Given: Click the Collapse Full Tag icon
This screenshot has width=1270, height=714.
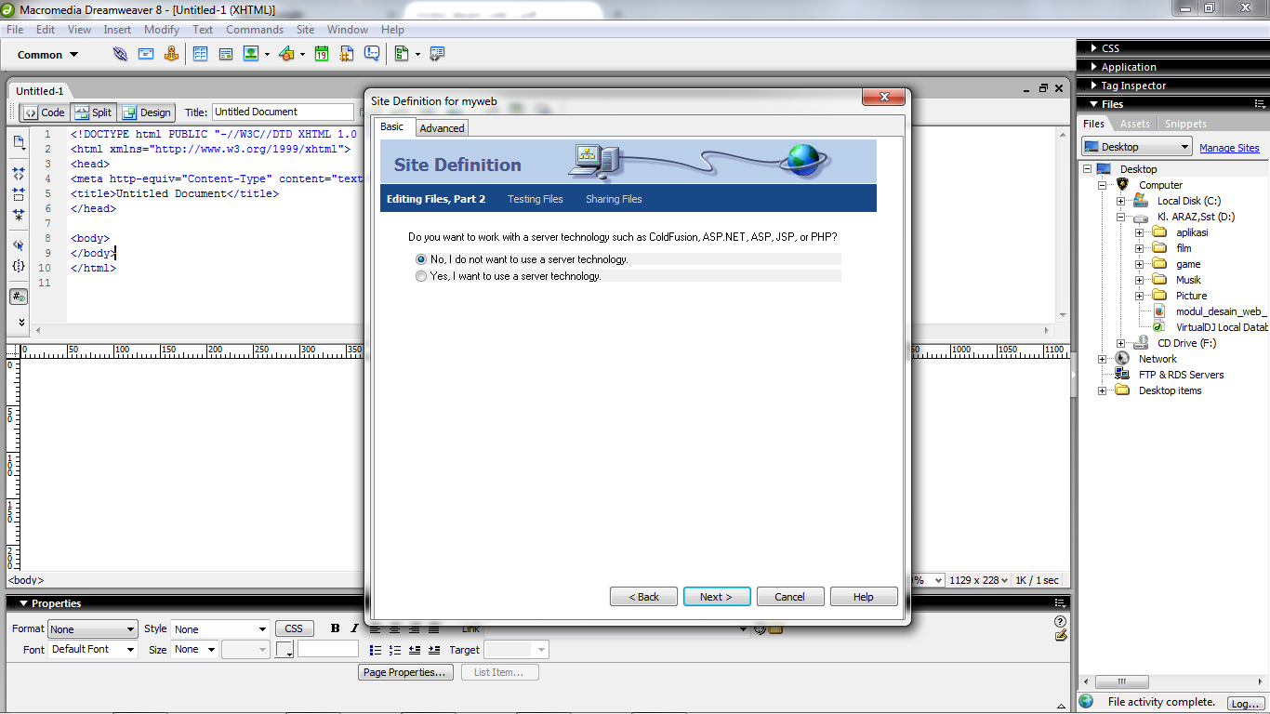Looking at the screenshot, I should point(19,173).
